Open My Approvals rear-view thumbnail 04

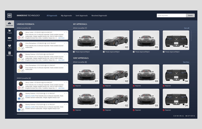(x=176, y=40)
